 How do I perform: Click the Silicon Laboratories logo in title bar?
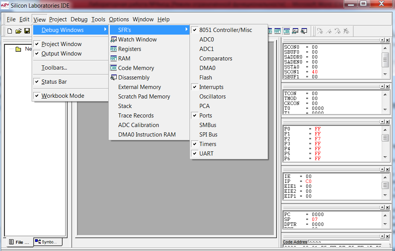[x=5, y=5]
